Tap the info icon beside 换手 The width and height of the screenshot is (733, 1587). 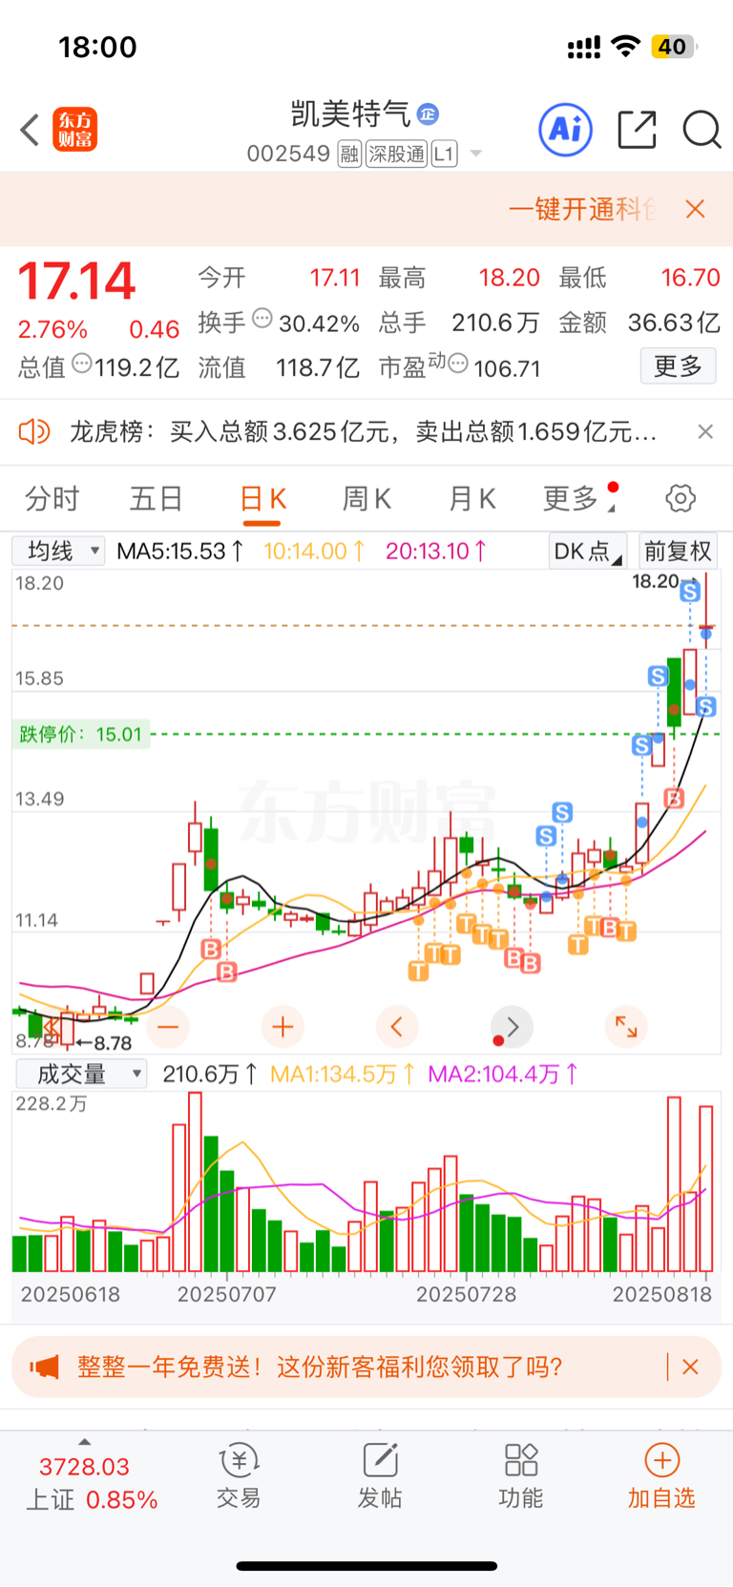point(262,319)
